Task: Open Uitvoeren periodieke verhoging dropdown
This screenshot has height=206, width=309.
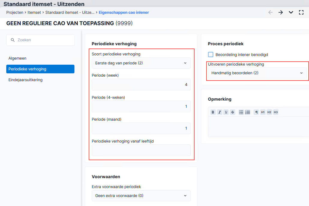Action: click(257, 73)
